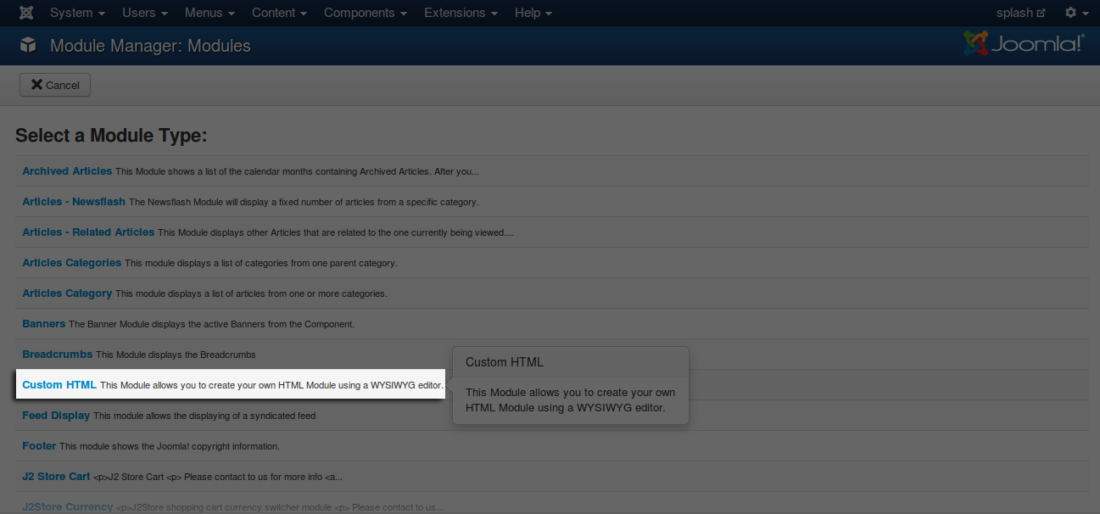The height and width of the screenshot is (514, 1100).
Task: Pick the Articles - Related Articles module
Action: click(88, 232)
